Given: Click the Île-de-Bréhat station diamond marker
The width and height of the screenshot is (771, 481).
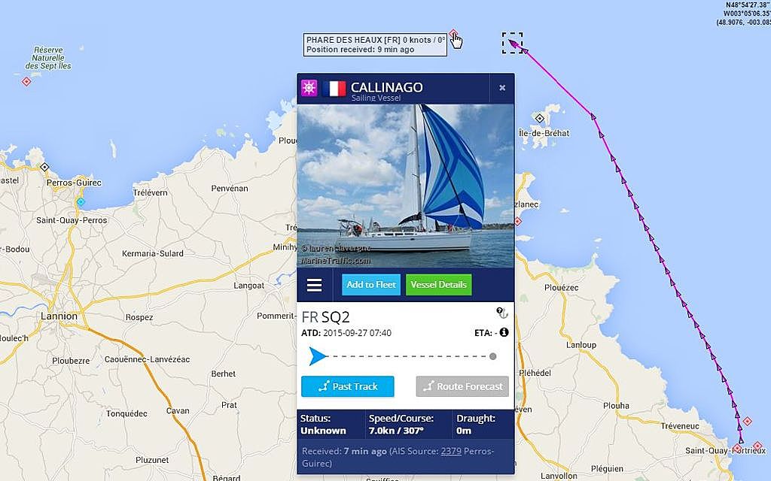Looking at the screenshot, I should 539,118.
